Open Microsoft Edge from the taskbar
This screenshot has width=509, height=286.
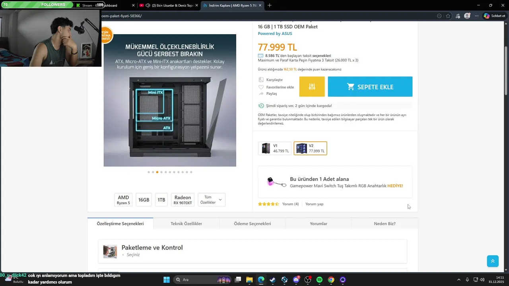pos(261,280)
